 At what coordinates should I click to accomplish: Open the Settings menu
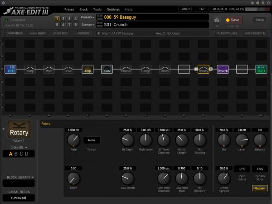click(113, 10)
